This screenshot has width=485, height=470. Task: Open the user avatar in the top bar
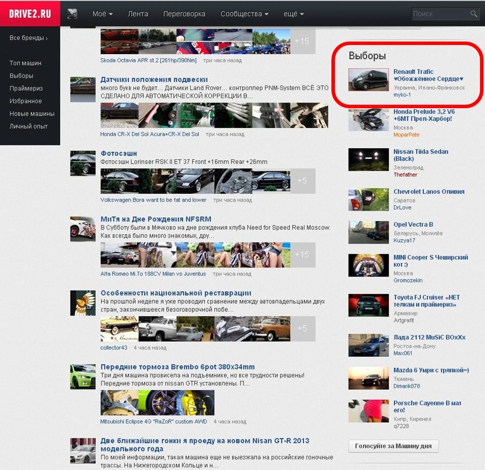click(72, 14)
